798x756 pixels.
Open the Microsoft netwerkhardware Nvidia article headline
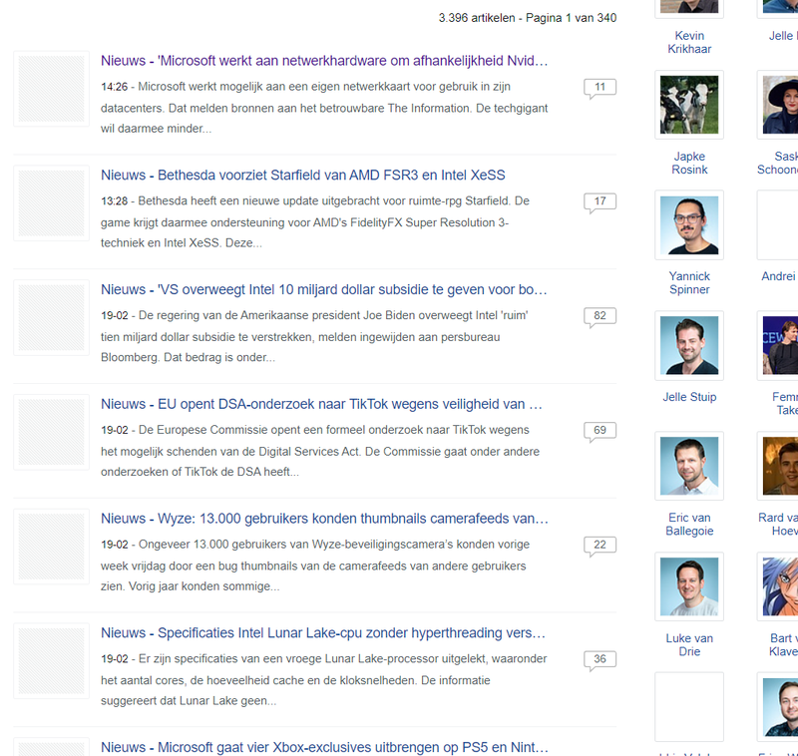pos(324,61)
